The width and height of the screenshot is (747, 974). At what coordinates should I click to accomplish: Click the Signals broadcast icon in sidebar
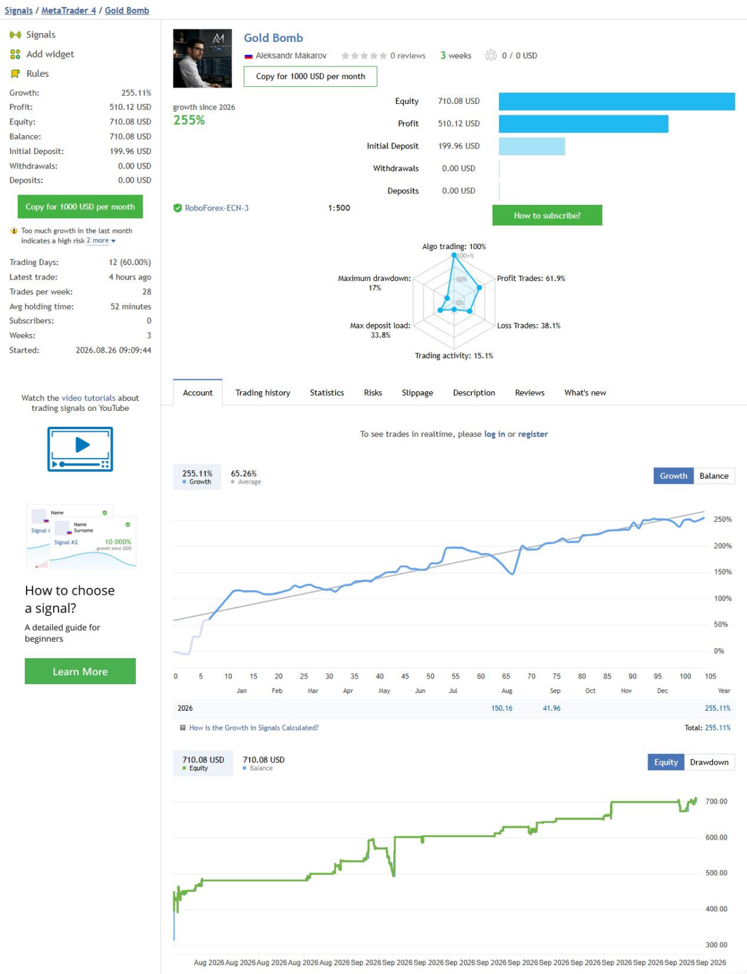point(15,35)
